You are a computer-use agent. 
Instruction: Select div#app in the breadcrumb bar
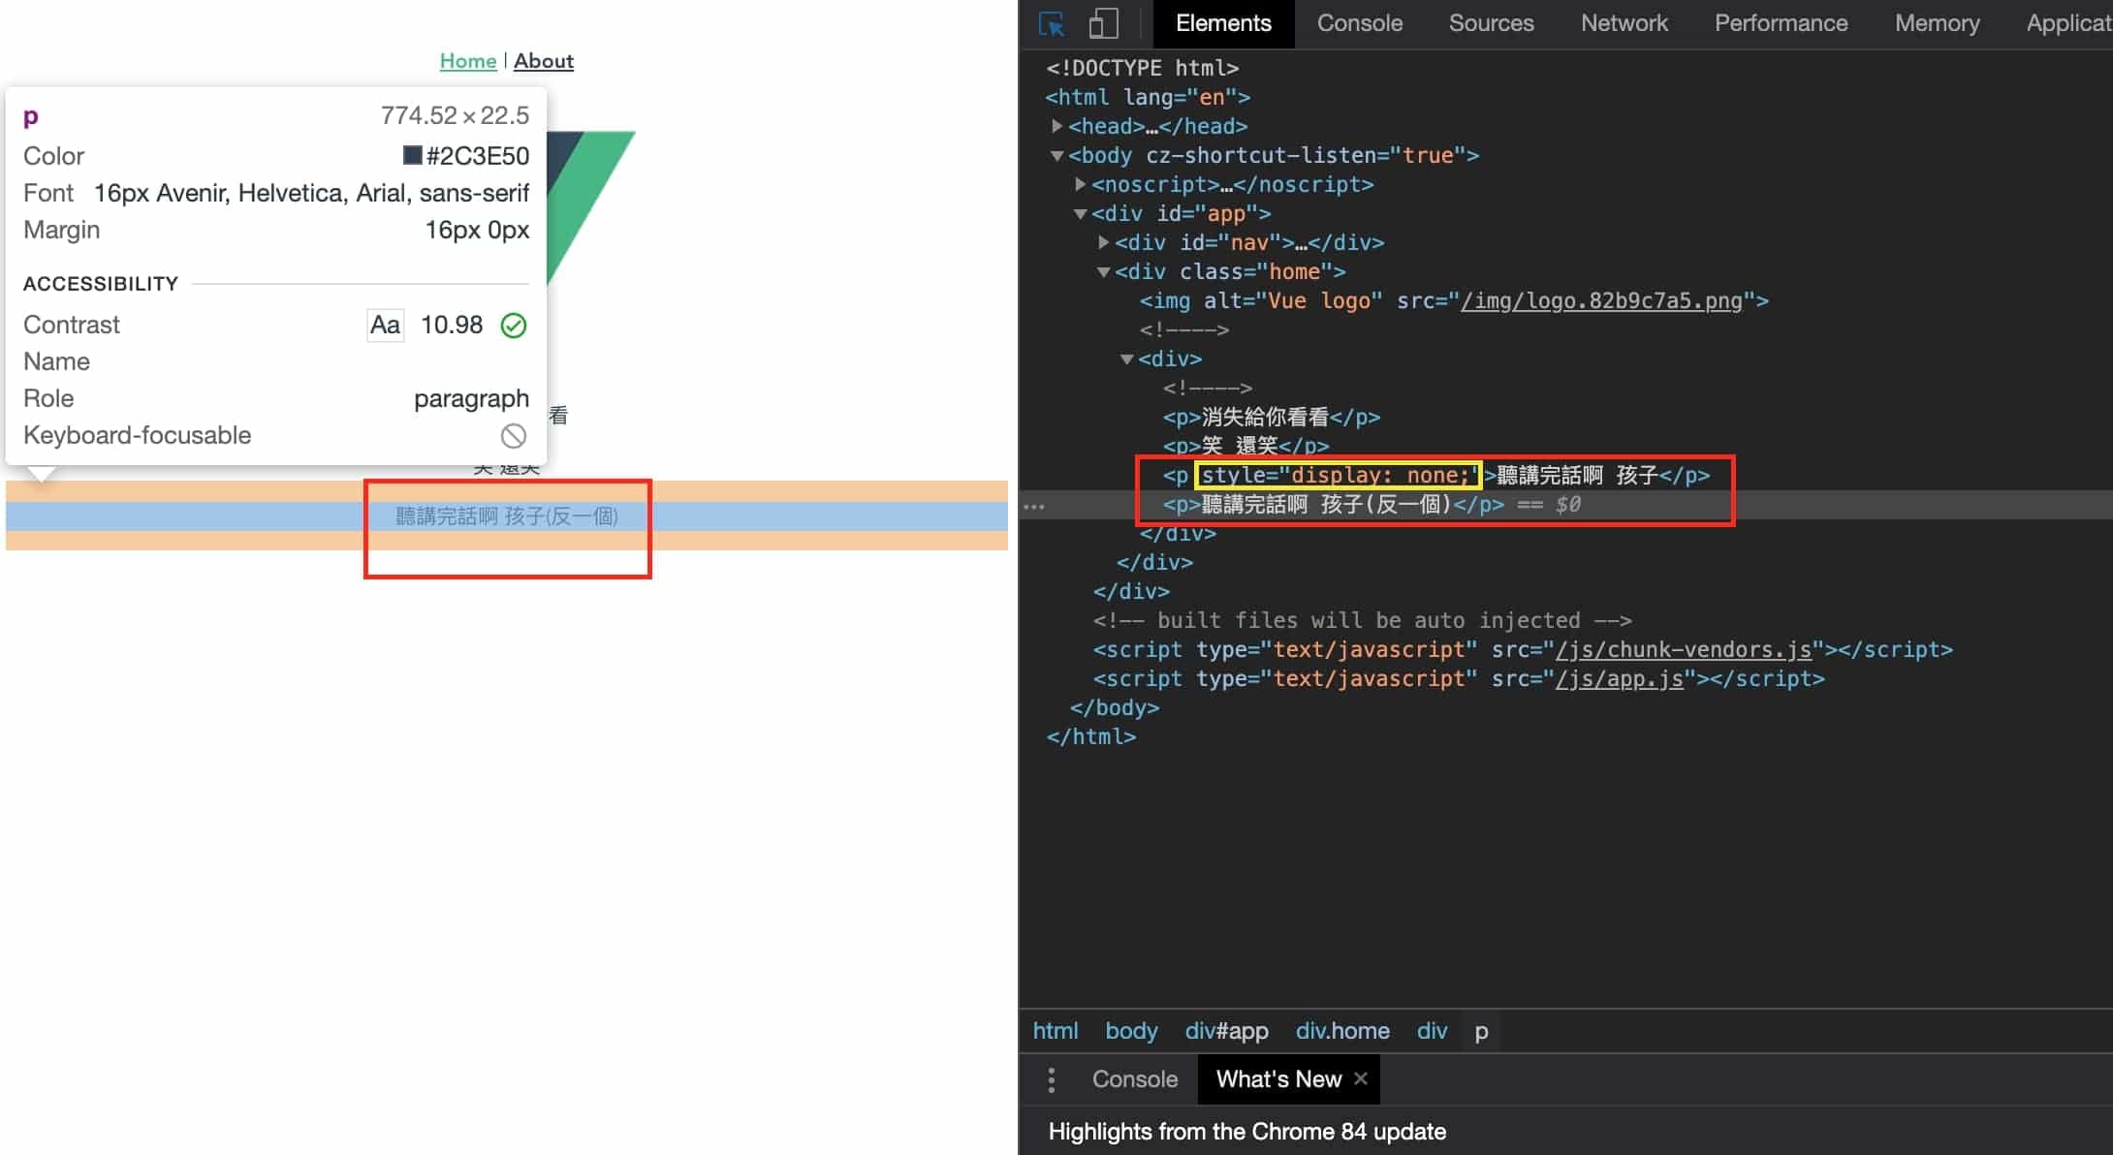(1226, 1031)
